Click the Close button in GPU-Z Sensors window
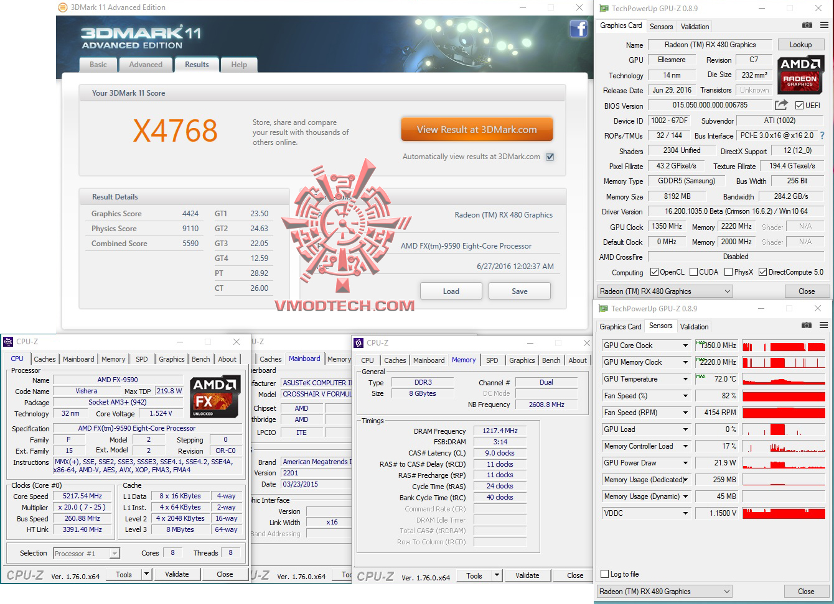The width and height of the screenshot is (834, 604). pyautogui.click(x=806, y=592)
